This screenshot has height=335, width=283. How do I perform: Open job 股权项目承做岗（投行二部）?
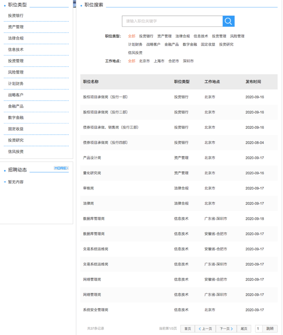pyautogui.click(x=105, y=112)
